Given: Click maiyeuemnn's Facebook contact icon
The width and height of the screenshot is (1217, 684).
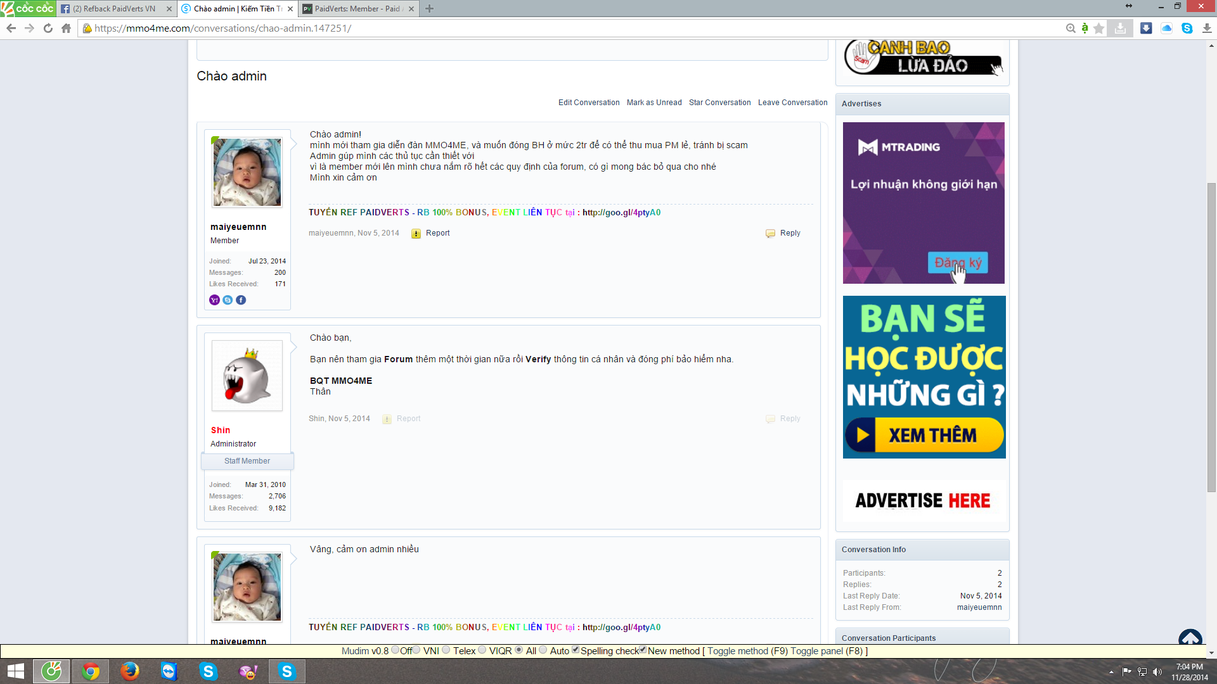Looking at the screenshot, I should (x=241, y=300).
